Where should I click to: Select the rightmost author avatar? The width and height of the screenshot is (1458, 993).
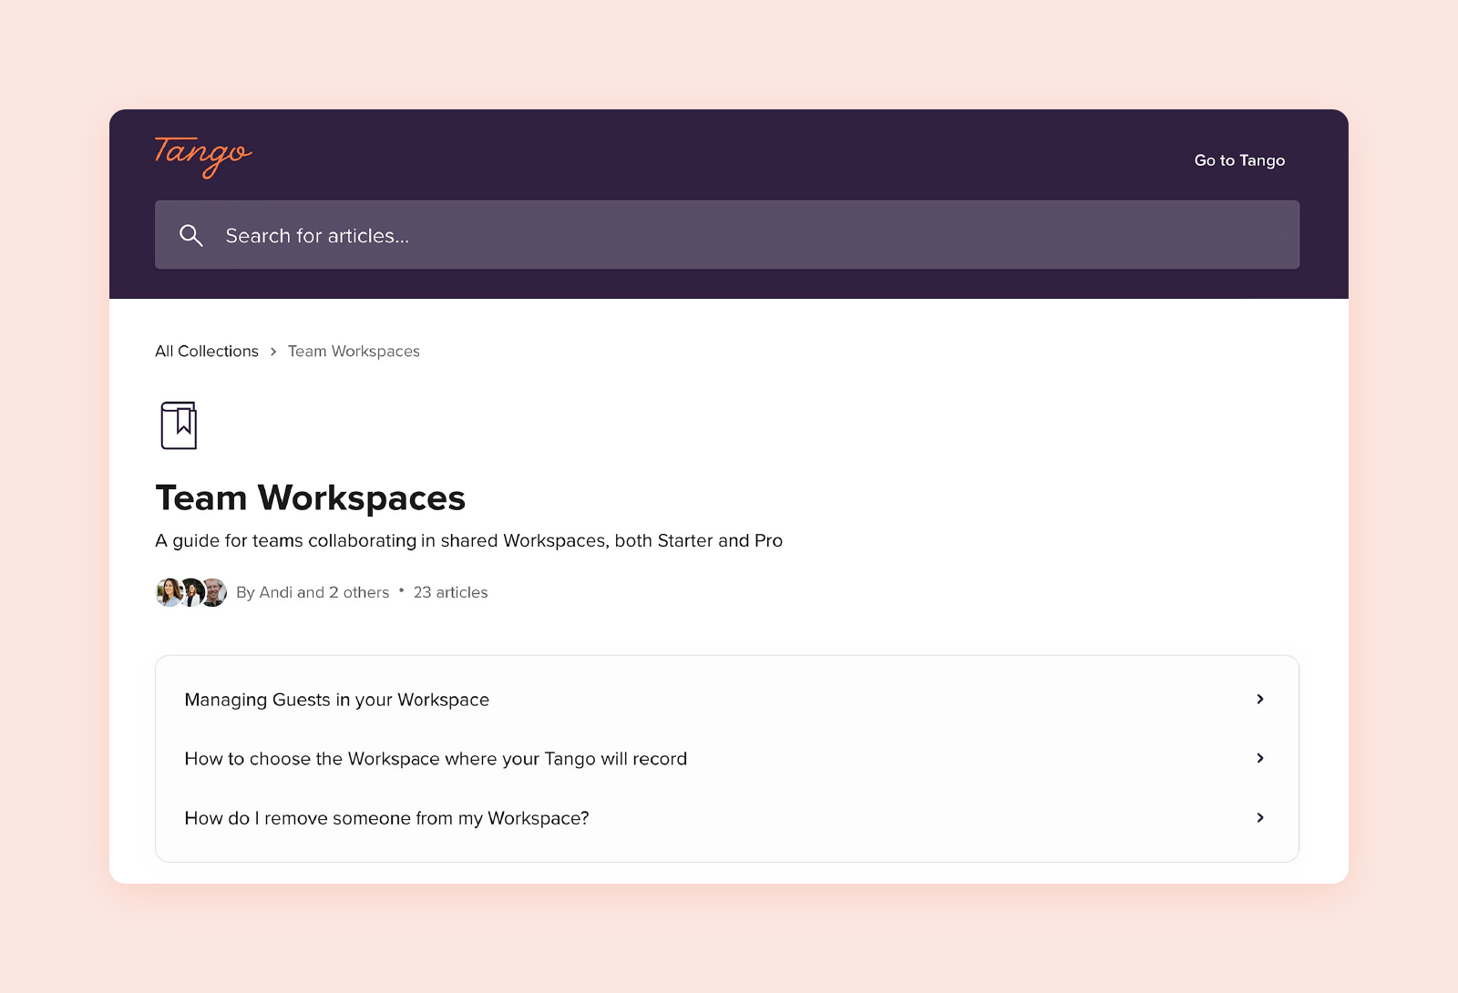213,592
